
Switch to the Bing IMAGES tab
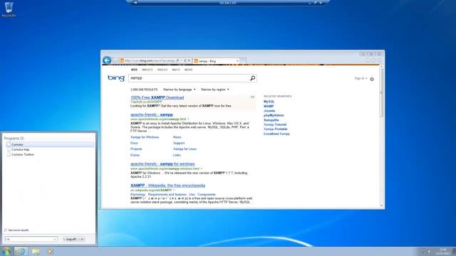[x=147, y=70]
